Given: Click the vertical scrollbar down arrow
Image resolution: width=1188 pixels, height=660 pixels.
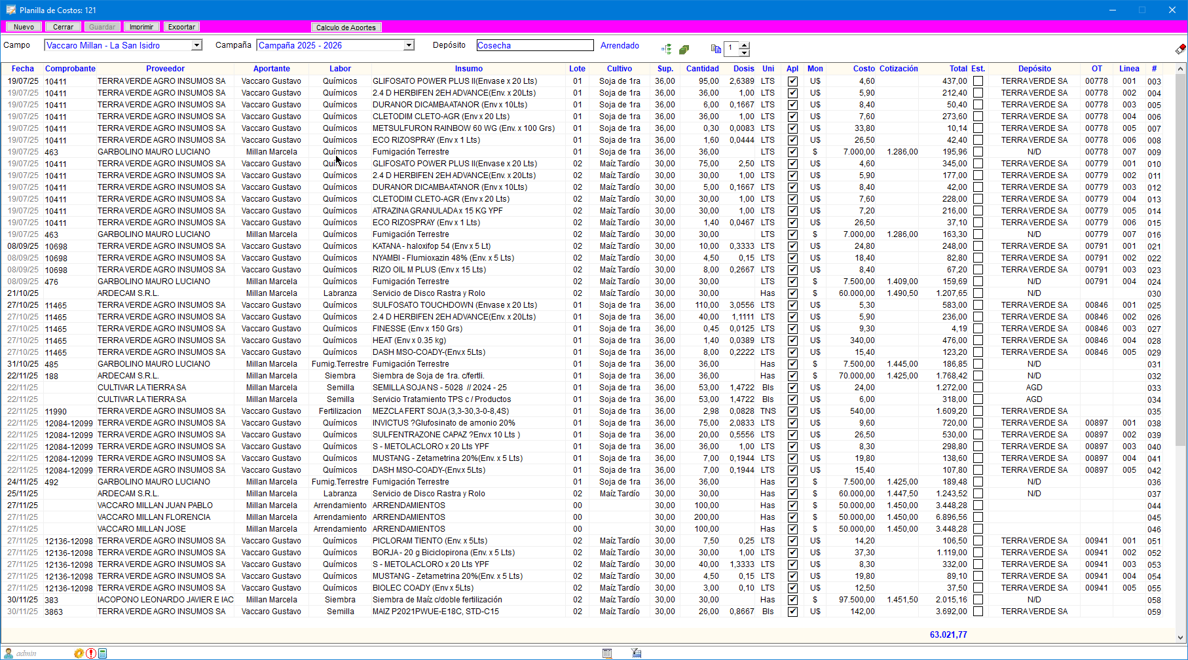Looking at the screenshot, I should pyautogui.click(x=1181, y=637).
